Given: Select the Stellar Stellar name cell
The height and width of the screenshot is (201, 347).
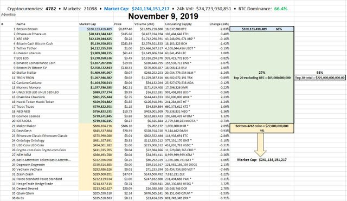Looking at the screenshot, I should [27, 73].
